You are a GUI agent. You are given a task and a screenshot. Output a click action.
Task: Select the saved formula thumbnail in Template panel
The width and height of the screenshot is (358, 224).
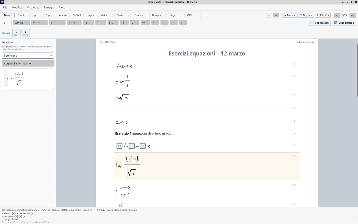pyautogui.click(x=28, y=79)
